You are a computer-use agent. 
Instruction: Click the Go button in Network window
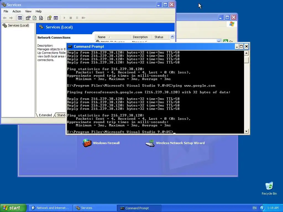coord(228,41)
